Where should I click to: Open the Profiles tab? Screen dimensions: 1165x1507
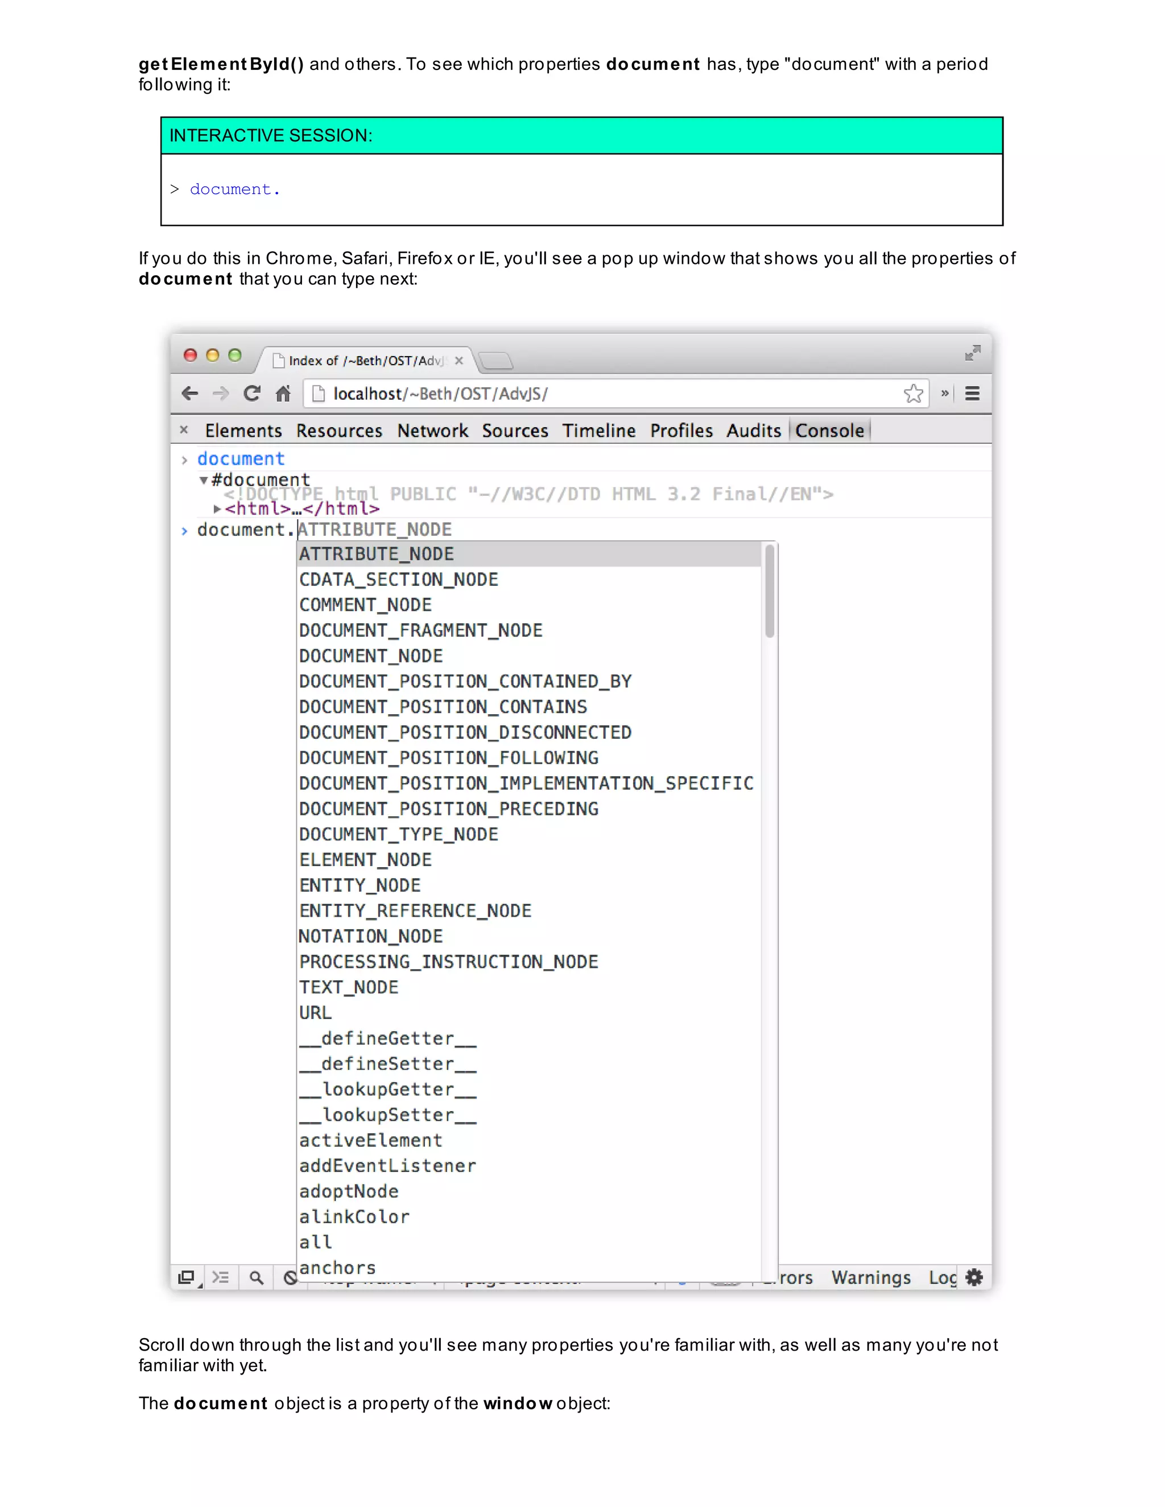[x=681, y=430]
